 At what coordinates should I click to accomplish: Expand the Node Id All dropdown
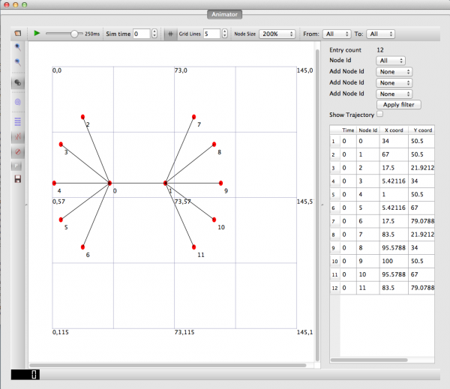tap(391, 61)
